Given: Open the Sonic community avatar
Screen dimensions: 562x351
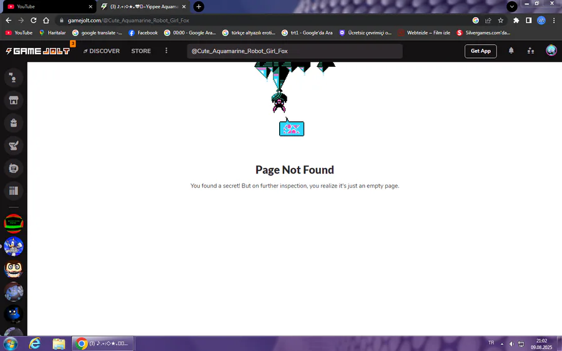Looking at the screenshot, I should pyautogui.click(x=14, y=246).
